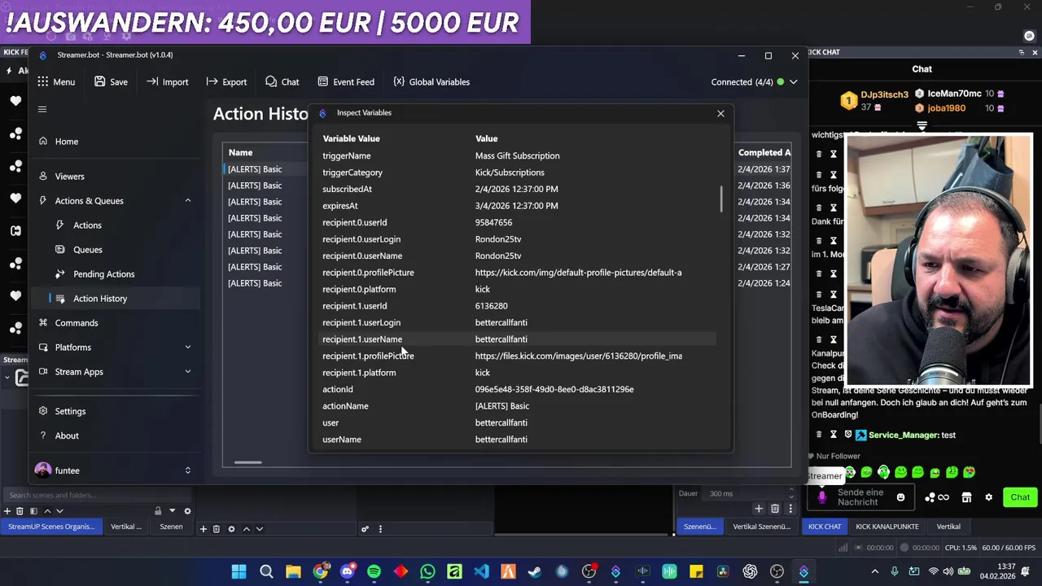The width and height of the screenshot is (1042, 586).
Task: Timeout Service_Manager with the hourglass icon
Action: tap(834, 435)
